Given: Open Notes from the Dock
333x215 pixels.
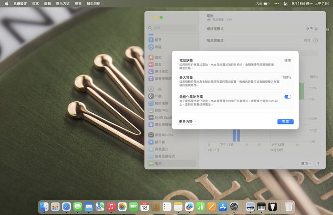Looking at the screenshot, I should [178, 207].
